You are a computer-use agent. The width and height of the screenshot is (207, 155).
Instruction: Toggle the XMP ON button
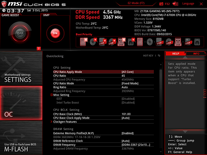point(55,33)
